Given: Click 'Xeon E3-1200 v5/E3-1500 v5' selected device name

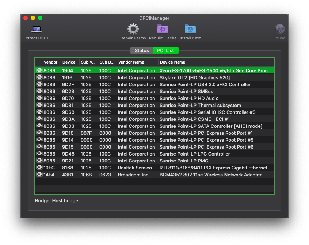Looking at the screenshot, I should (215, 71).
